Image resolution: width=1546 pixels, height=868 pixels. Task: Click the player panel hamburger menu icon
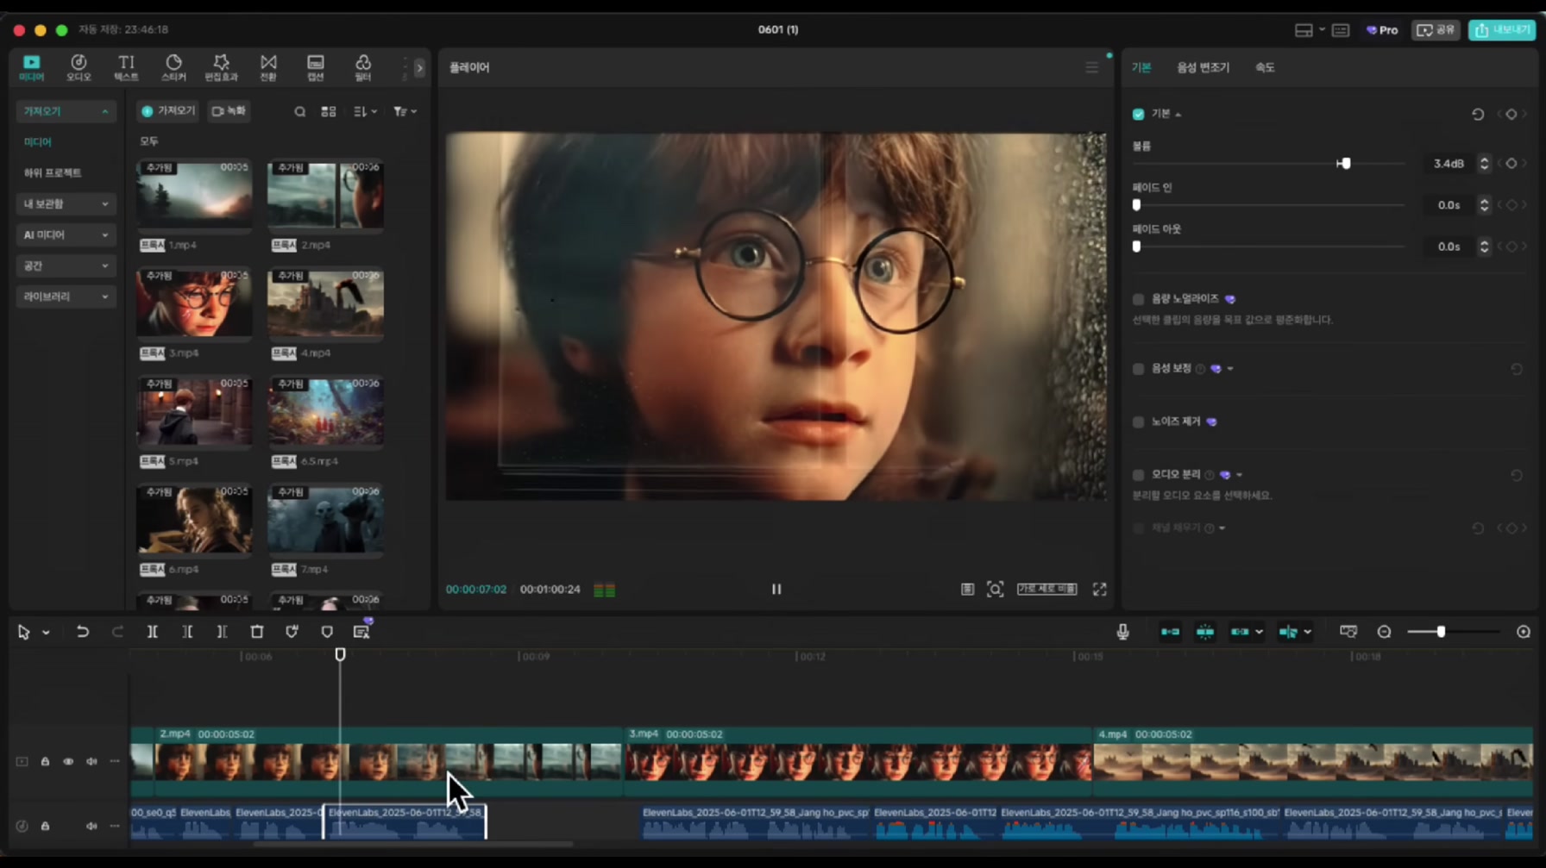pyautogui.click(x=1092, y=67)
